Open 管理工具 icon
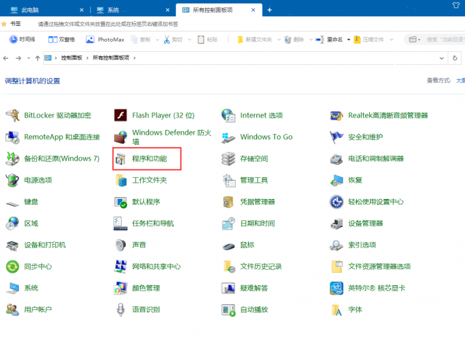 229,180
